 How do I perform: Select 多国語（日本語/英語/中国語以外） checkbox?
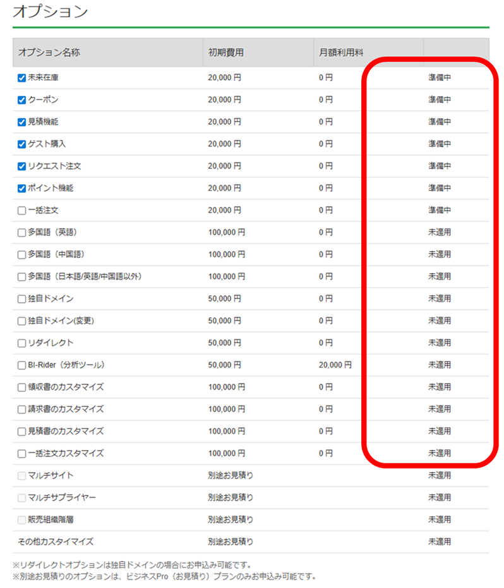(x=21, y=277)
